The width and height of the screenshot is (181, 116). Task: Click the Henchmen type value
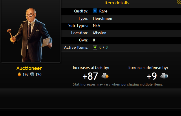pyautogui.click(x=103, y=19)
